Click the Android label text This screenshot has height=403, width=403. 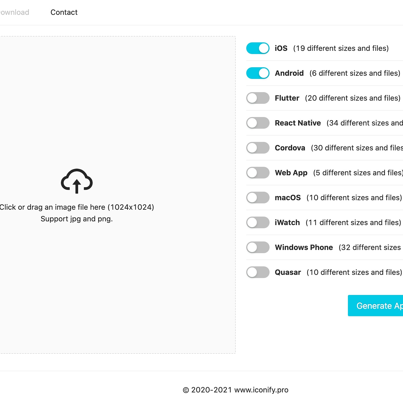[x=289, y=73]
